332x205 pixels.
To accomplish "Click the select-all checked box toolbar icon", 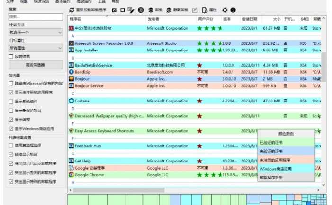I will [x=115, y=9].
